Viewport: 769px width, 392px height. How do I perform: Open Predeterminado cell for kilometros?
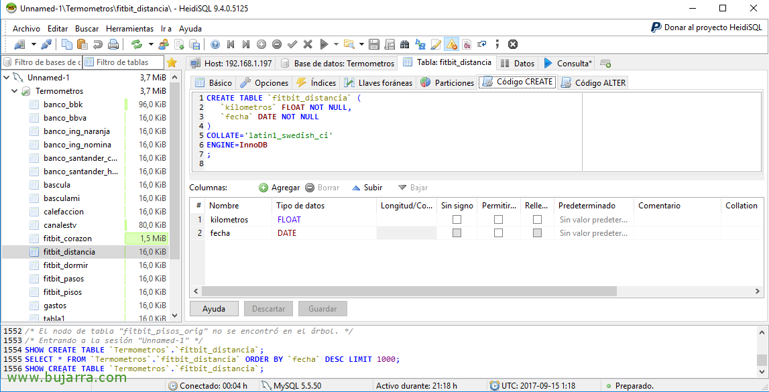pos(594,220)
